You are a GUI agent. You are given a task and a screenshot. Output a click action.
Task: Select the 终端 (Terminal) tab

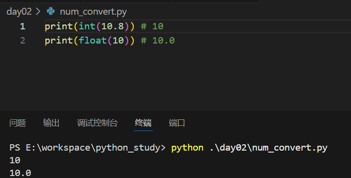click(x=143, y=123)
